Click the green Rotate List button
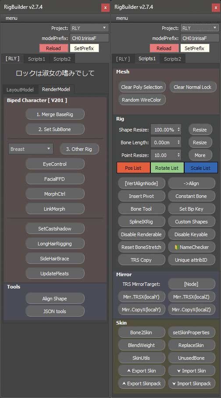Viewport: 221px width, 398px height. click(x=167, y=168)
